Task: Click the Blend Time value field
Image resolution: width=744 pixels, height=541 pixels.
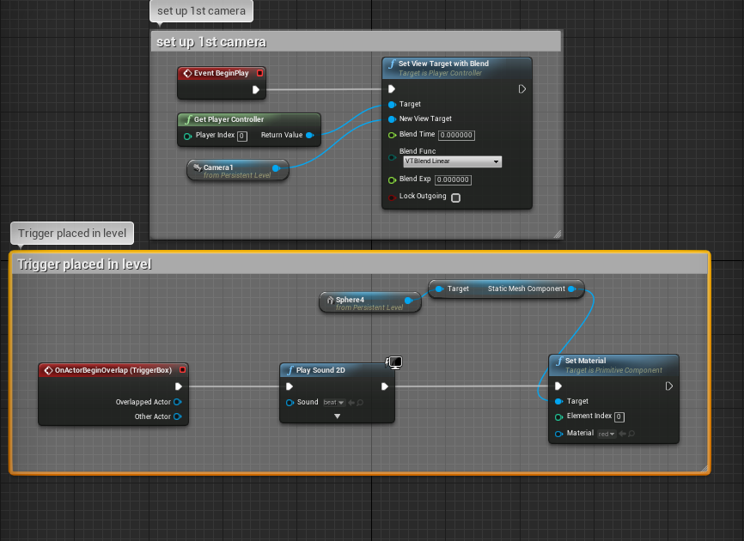Action: pyautogui.click(x=456, y=135)
